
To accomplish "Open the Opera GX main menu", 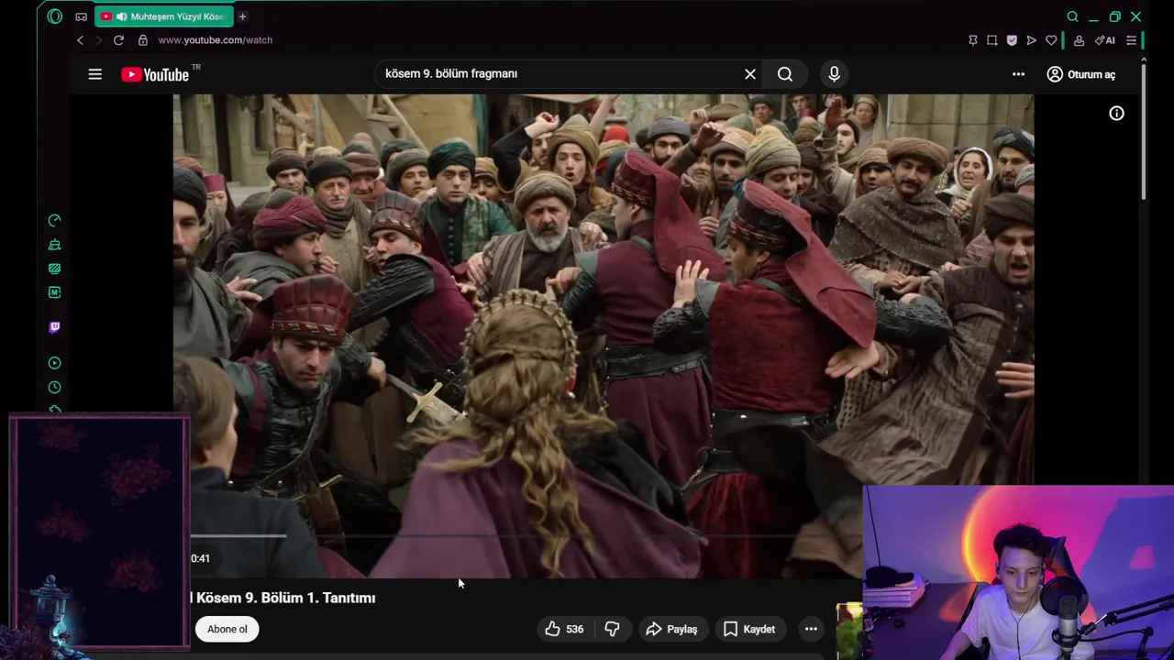I will click(54, 16).
